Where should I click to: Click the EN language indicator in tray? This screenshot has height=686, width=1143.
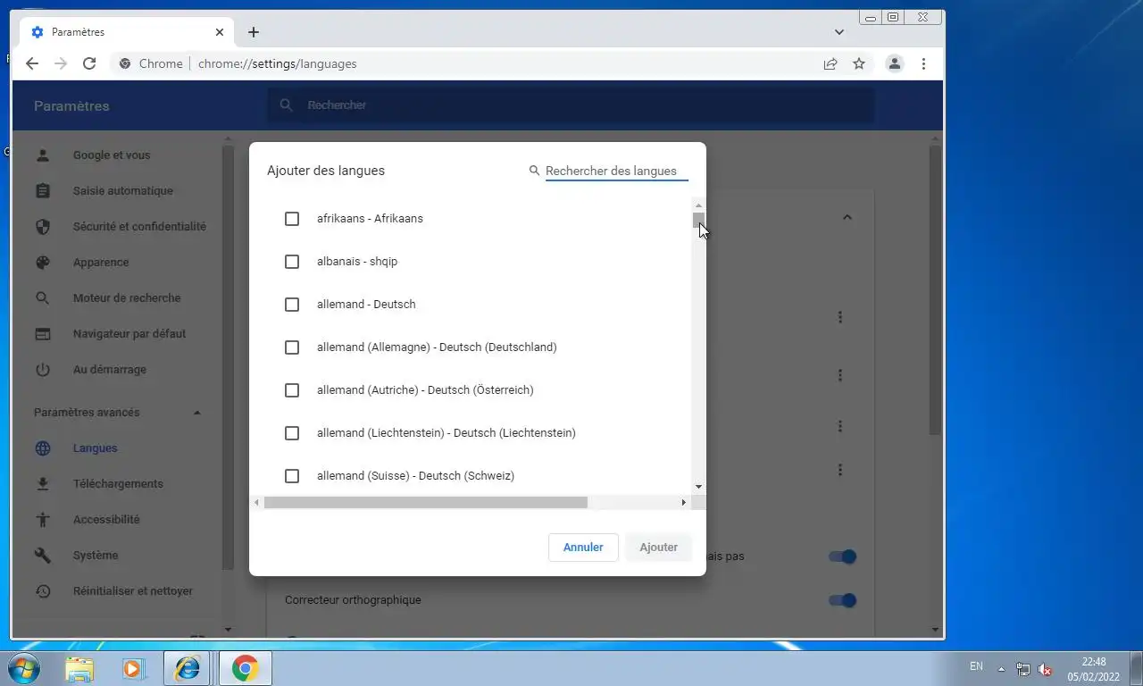(x=976, y=666)
